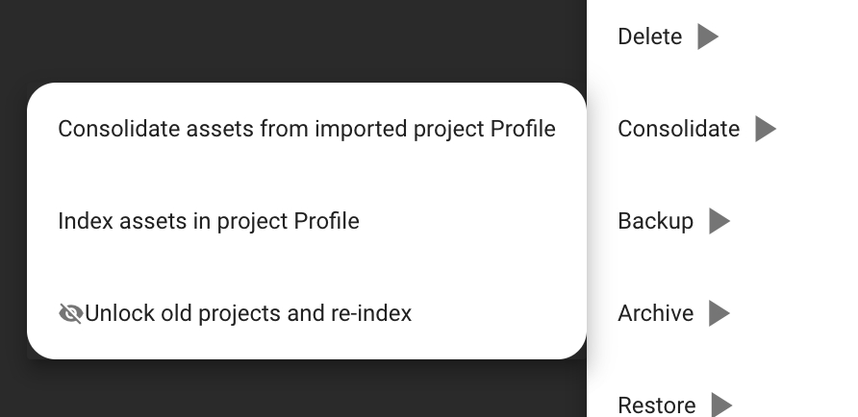Image resolution: width=858 pixels, height=417 pixels.
Task: Choose Unlock old projects and re-index
Action: point(248,313)
